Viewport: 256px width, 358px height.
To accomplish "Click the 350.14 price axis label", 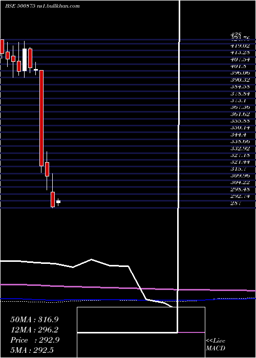I will click(x=240, y=128).
